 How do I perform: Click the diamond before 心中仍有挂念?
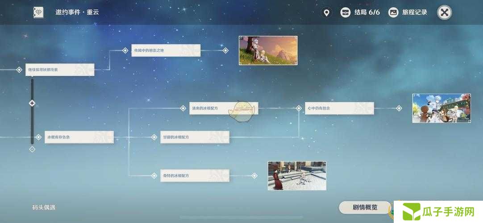(x=299, y=108)
